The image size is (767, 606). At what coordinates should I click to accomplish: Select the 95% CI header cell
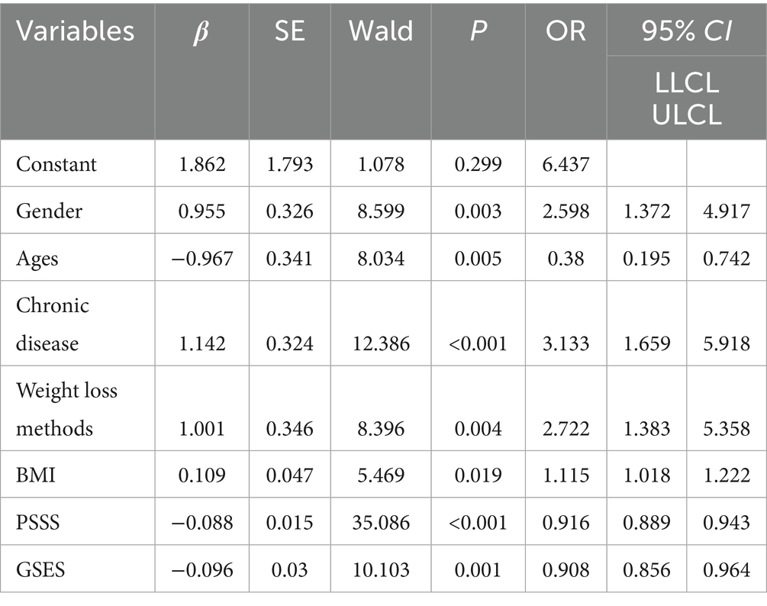[686, 31]
